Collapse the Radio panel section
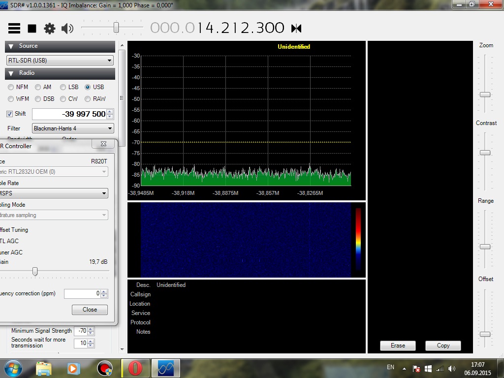This screenshot has height=378, width=504. [x=11, y=73]
